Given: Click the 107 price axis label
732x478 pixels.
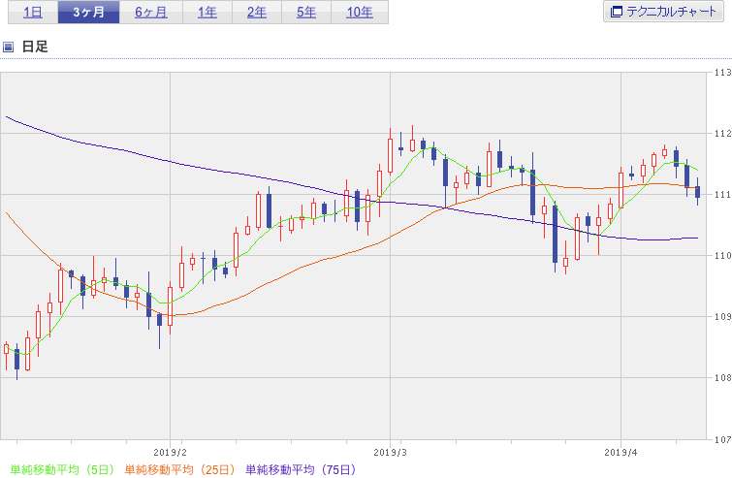Looking at the screenshot, I should pos(722,439).
